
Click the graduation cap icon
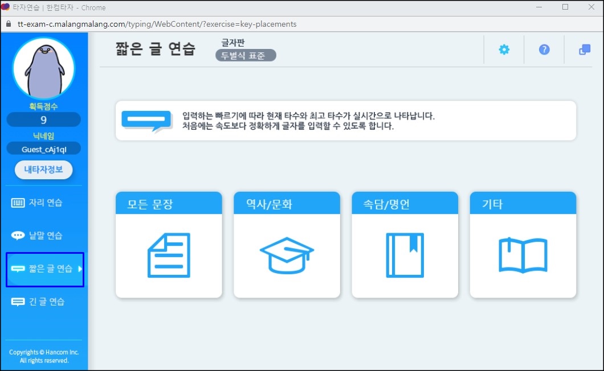[287, 255]
